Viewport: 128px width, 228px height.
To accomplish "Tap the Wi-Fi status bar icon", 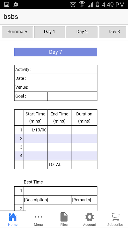I will click(82, 4).
